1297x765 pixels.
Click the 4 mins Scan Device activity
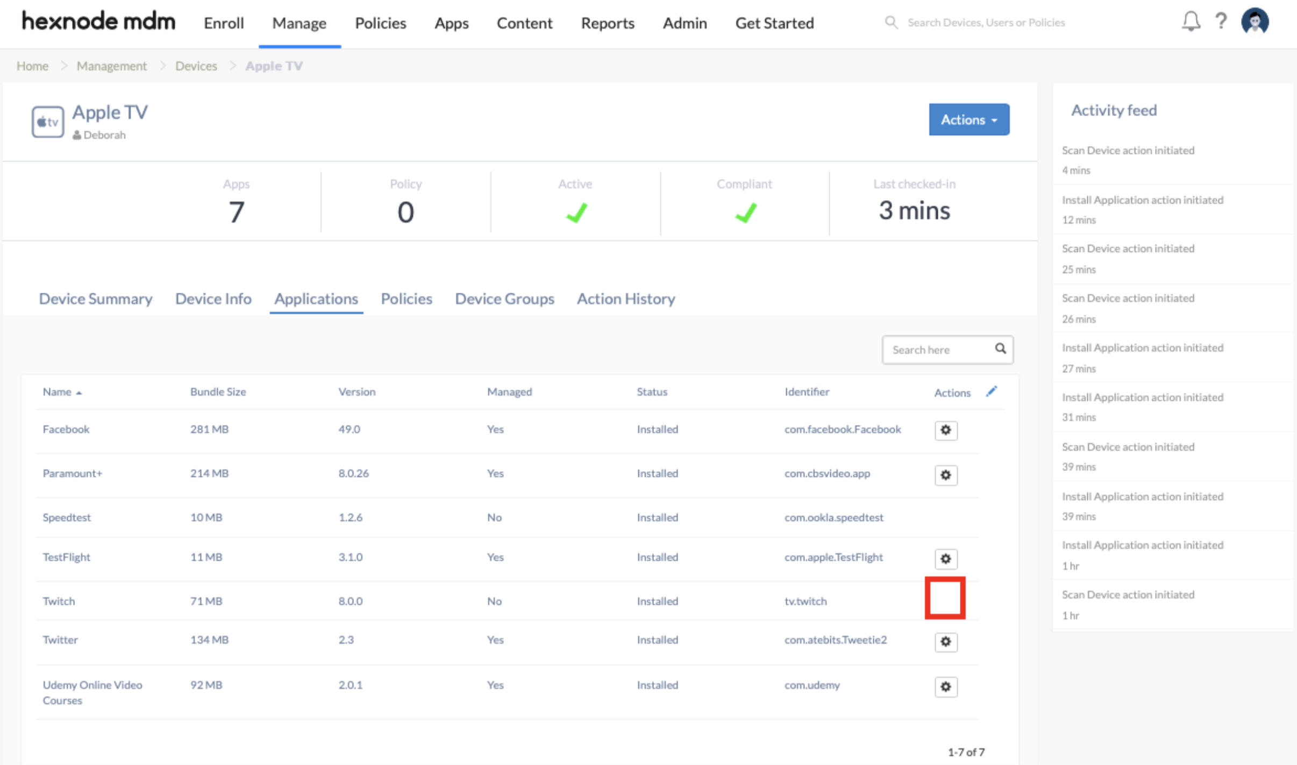coord(1128,160)
